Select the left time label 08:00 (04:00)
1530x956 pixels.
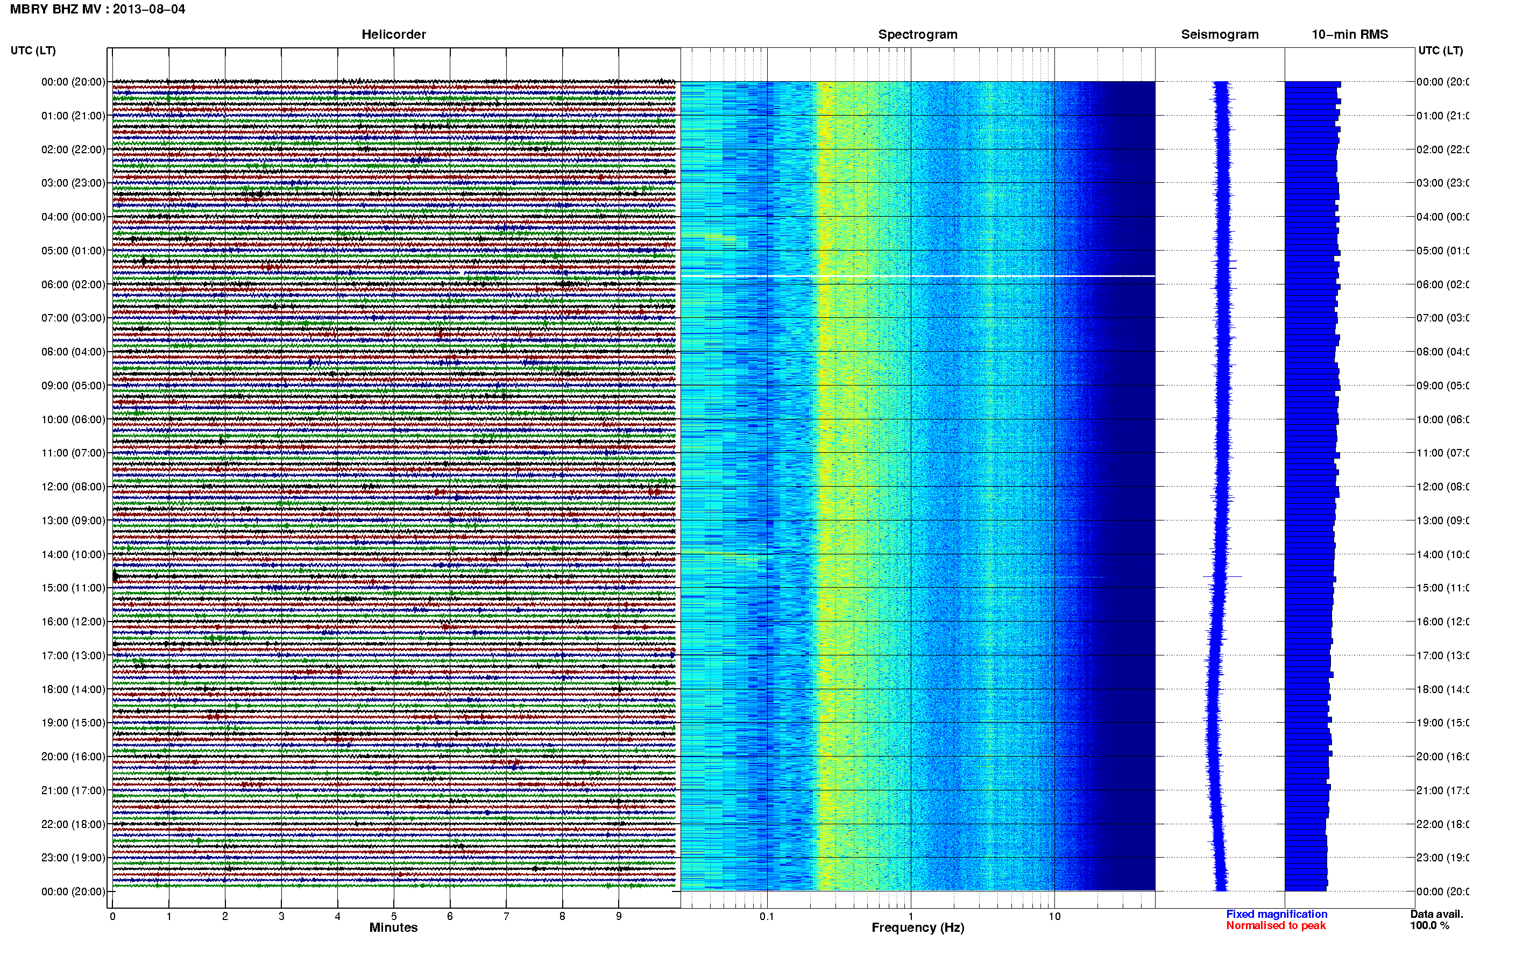point(73,352)
